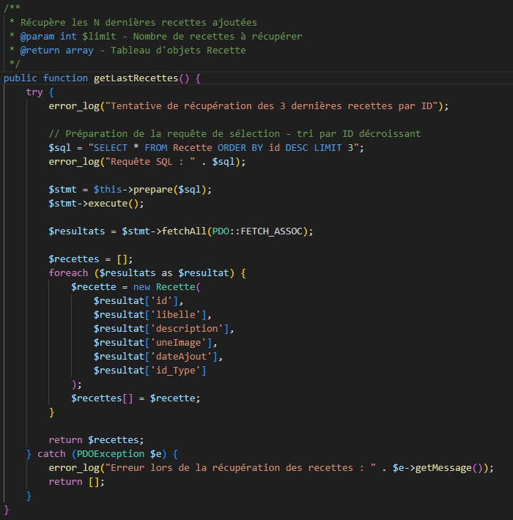
Task: Click the '$resultats' variable in the fetchAll assignment
Action: [77, 231]
